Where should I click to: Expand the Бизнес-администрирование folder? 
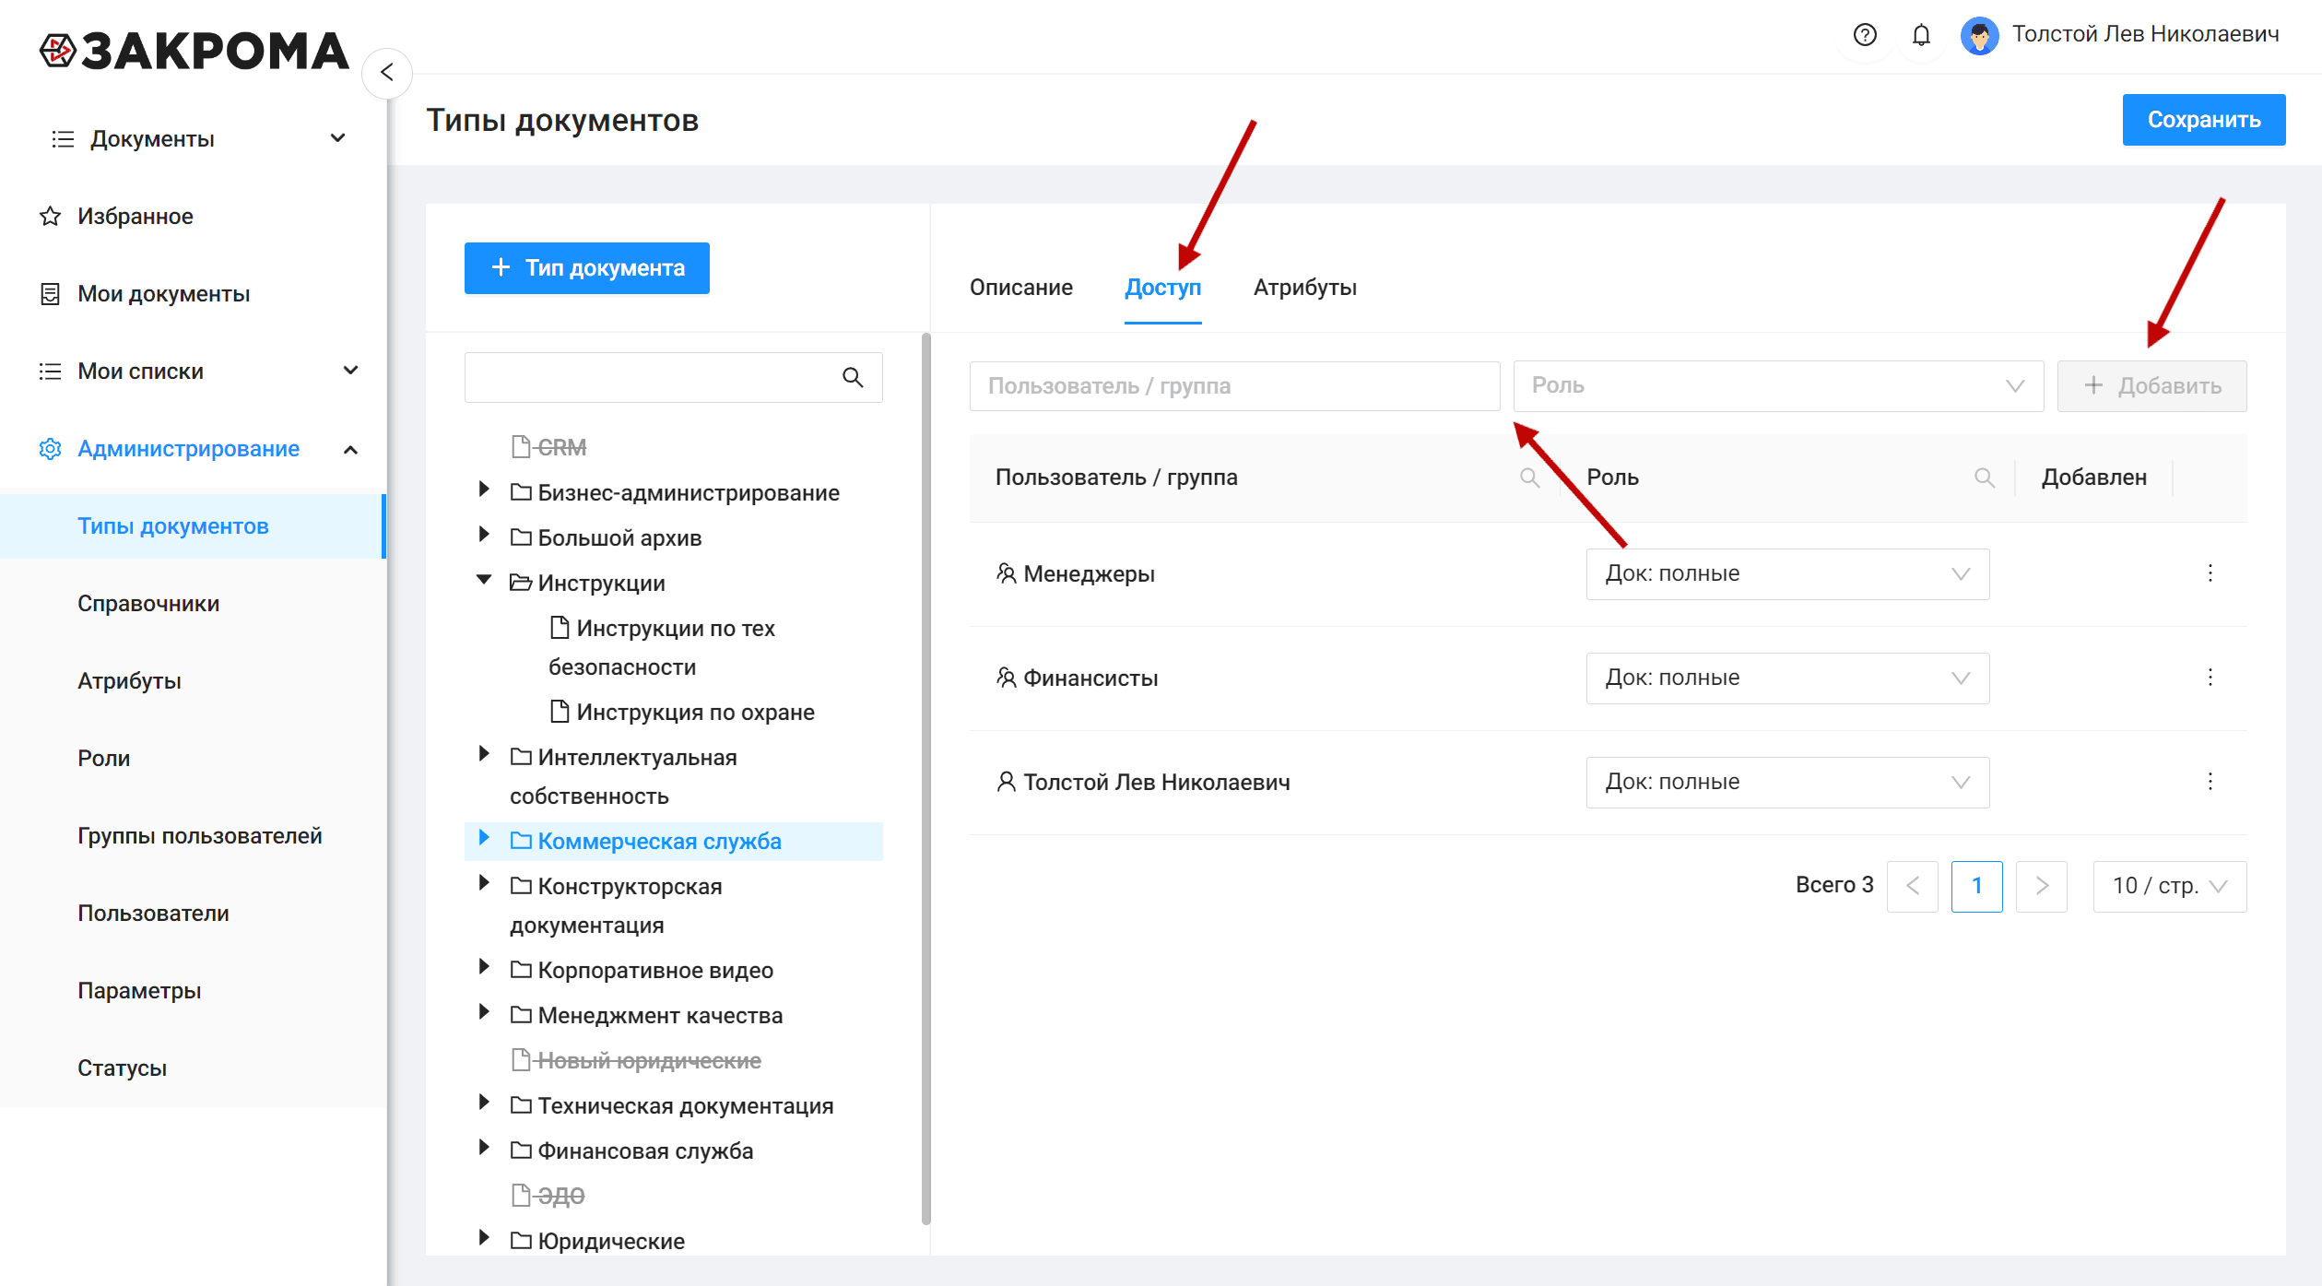[x=483, y=490]
